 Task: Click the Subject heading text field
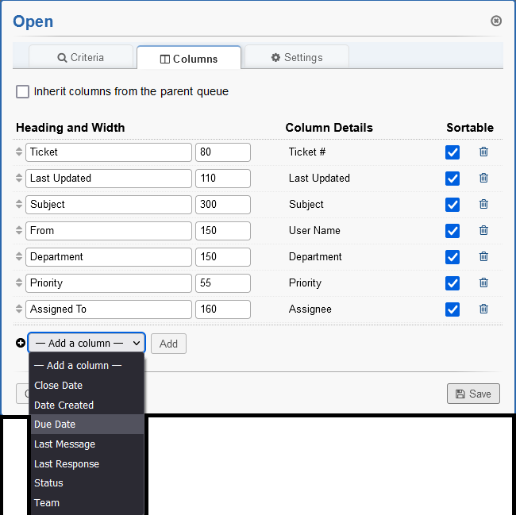pos(109,205)
